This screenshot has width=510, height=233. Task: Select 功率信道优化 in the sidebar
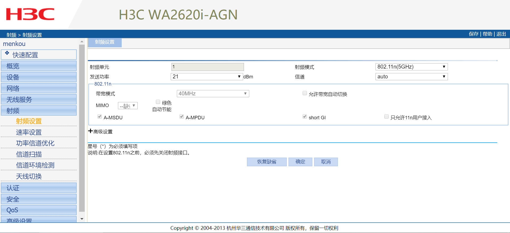point(35,143)
